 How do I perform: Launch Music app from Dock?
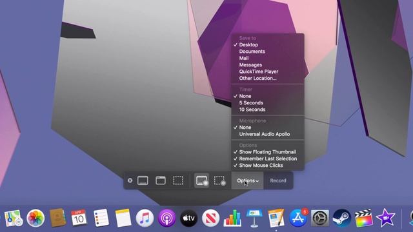(x=145, y=218)
